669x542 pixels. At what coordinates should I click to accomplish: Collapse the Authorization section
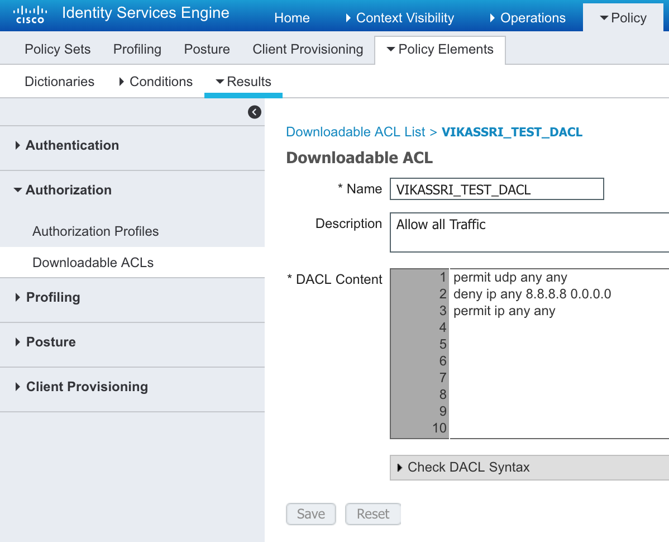(x=68, y=190)
